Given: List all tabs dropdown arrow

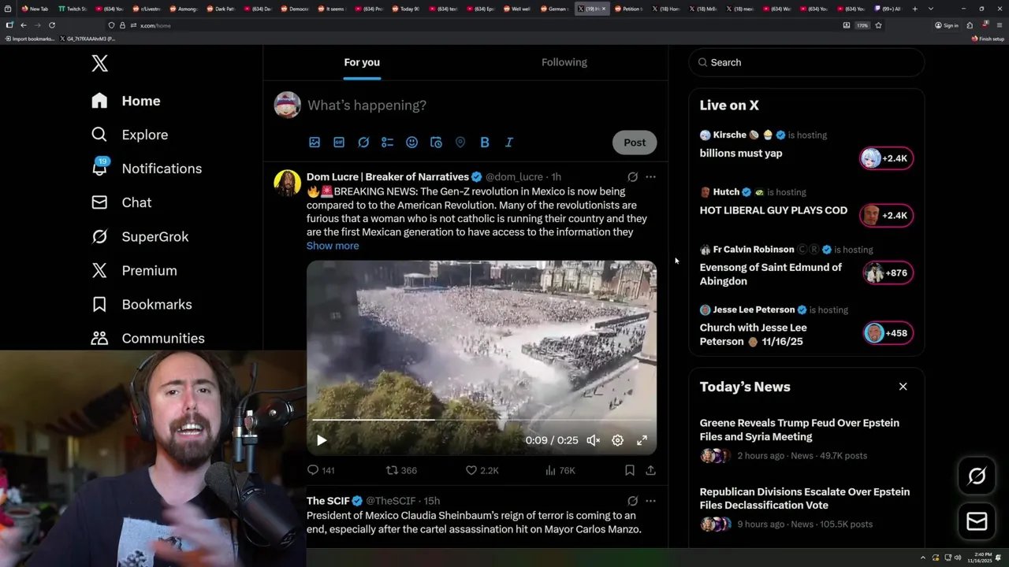Looking at the screenshot, I should 931,9.
